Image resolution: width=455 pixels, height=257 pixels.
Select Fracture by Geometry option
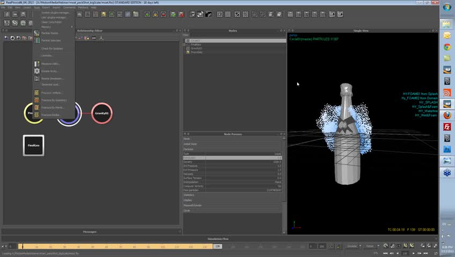pos(54,100)
